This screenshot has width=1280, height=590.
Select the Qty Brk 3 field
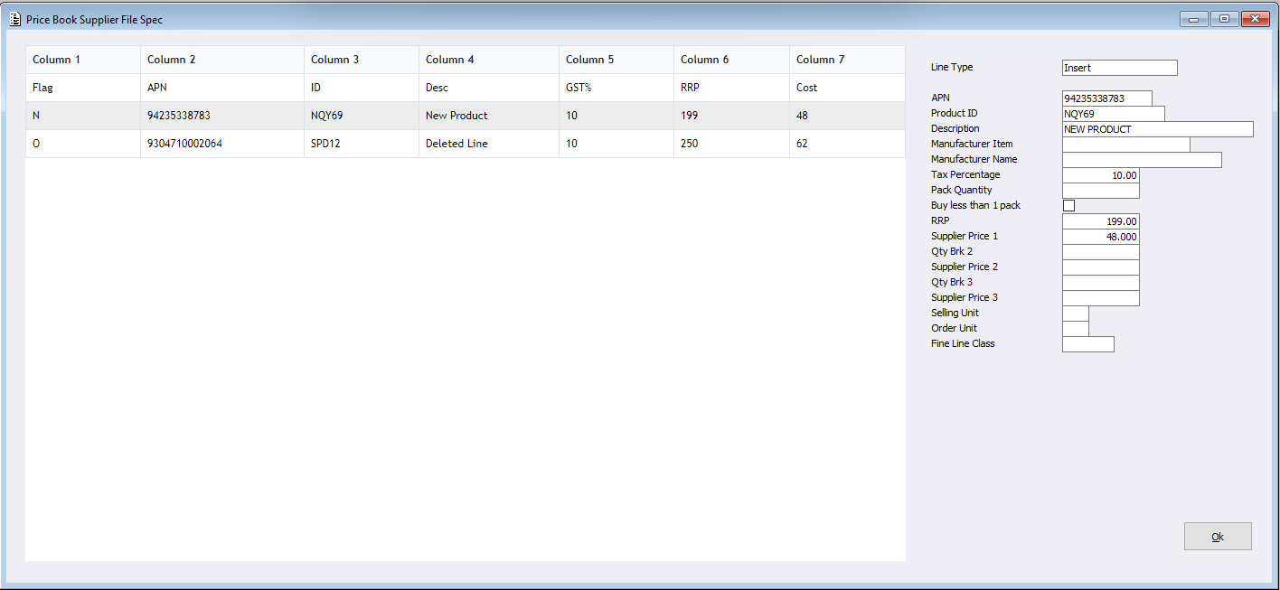pos(1101,283)
